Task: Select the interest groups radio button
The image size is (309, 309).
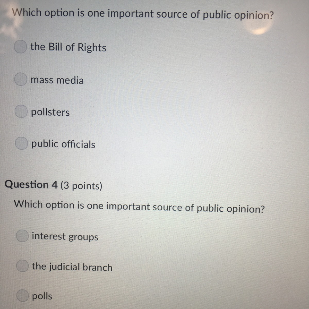Action: [x=22, y=236]
